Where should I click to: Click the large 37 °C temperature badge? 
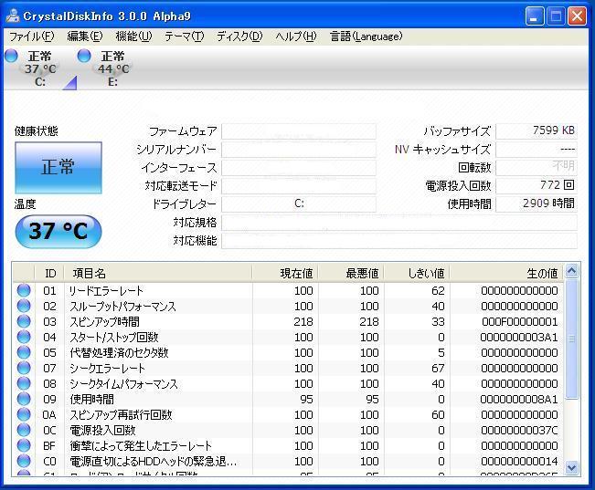point(58,231)
